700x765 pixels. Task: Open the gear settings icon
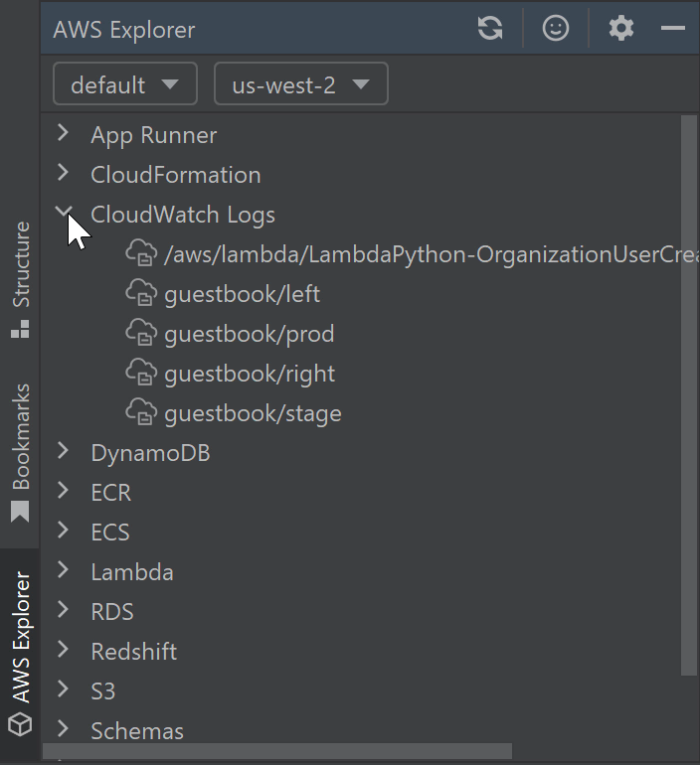click(x=621, y=29)
